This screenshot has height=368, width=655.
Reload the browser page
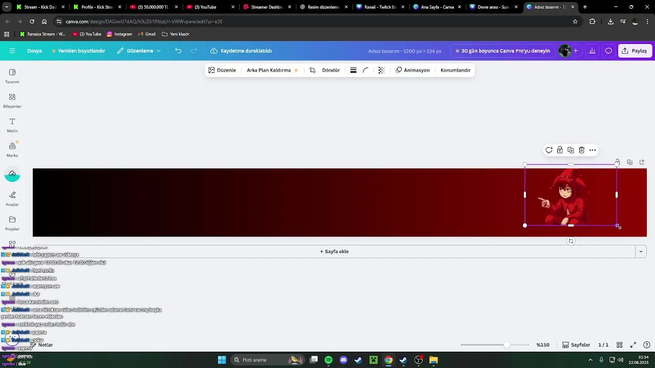[x=32, y=21]
